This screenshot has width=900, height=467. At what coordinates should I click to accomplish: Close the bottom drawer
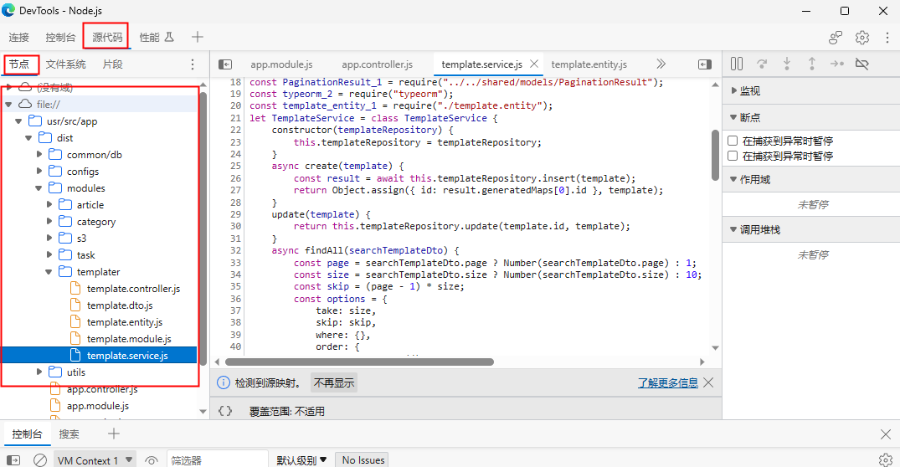click(x=886, y=434)
